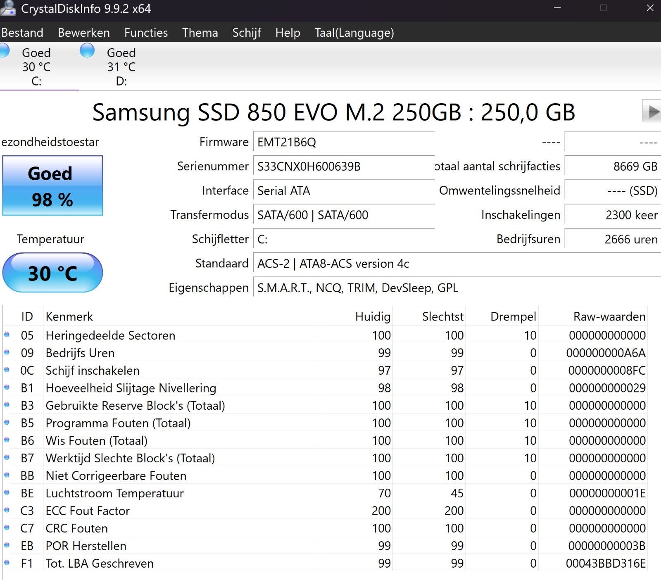
Task: Click status dot of Hoeveelheid Slijtage Nivellering row
Action: point(7,387)
